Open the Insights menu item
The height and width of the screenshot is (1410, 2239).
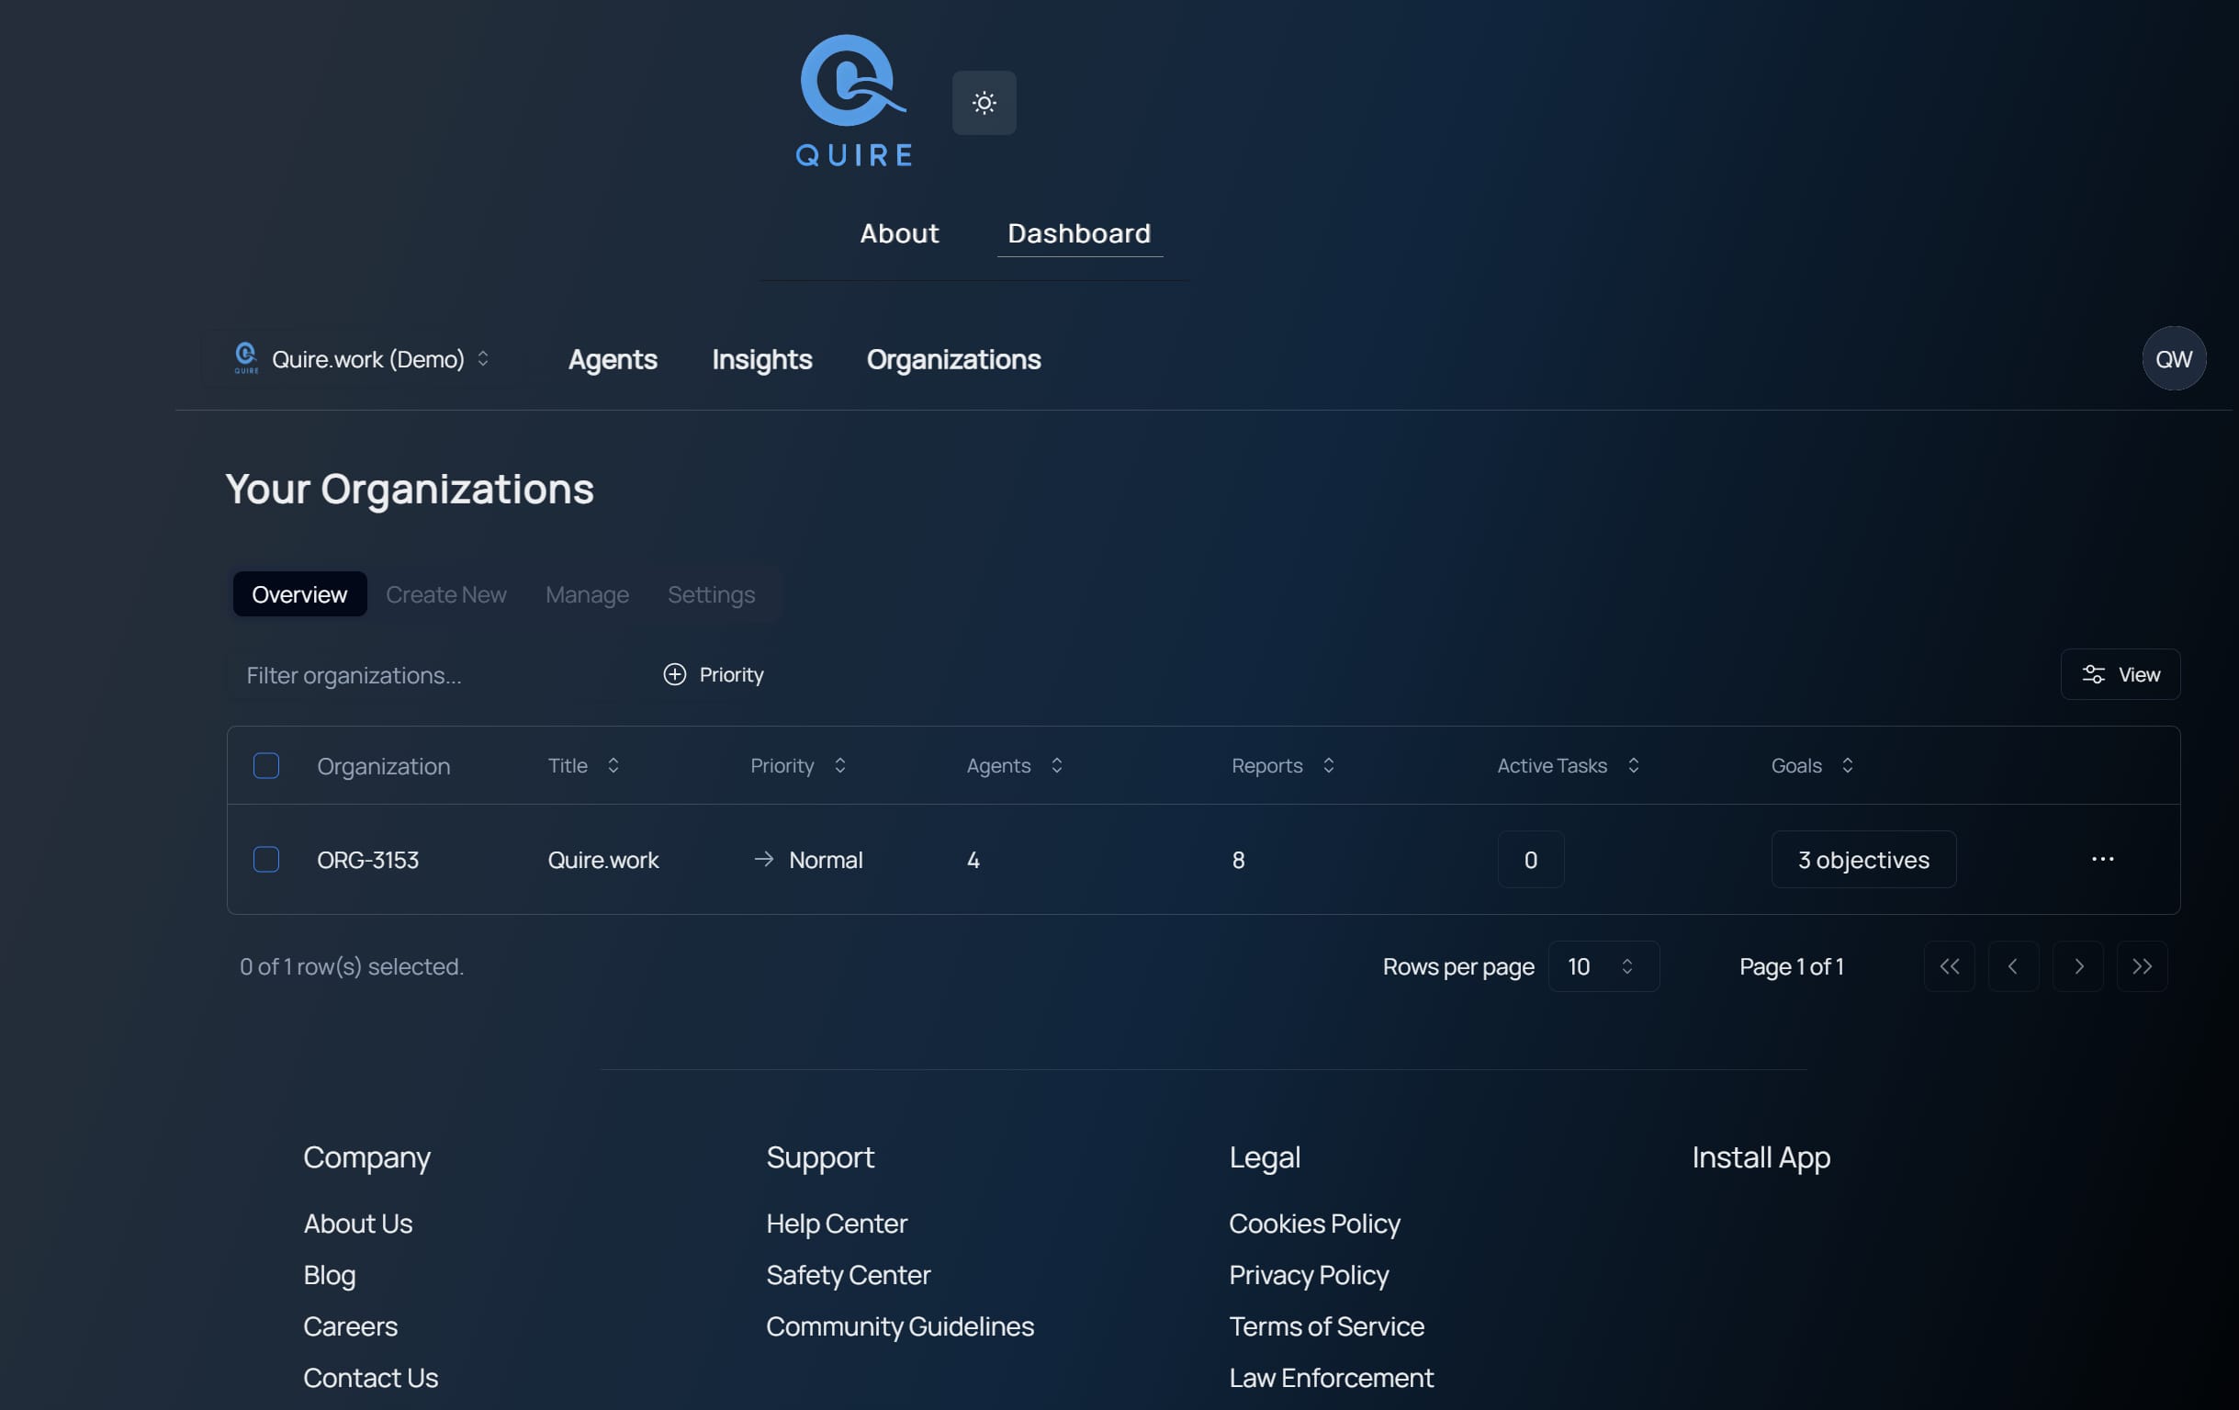tap(761, 359)
